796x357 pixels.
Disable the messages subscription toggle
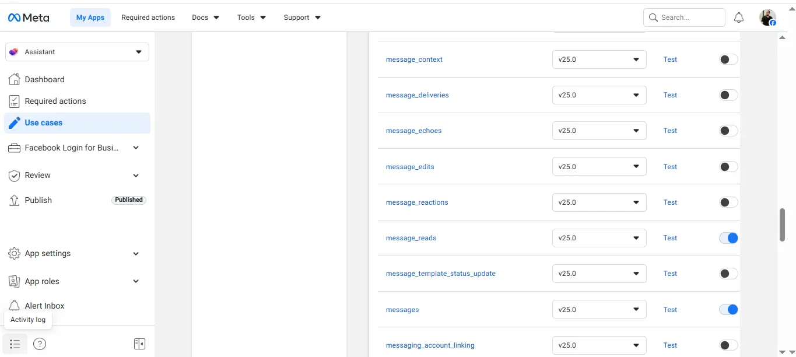coord(728,309)
